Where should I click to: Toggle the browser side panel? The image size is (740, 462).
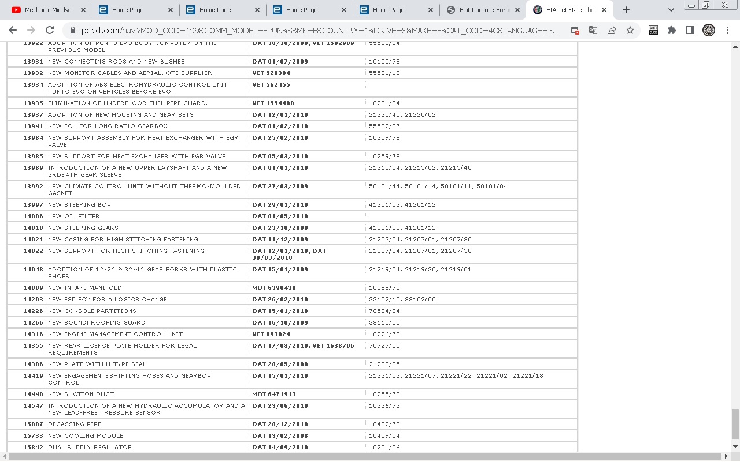(x=690, y=31)
